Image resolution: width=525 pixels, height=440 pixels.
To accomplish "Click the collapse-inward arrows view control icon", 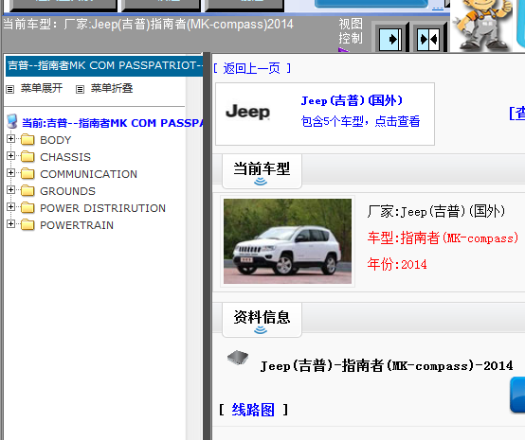I will pyautogui.click(x=428, y=39).
